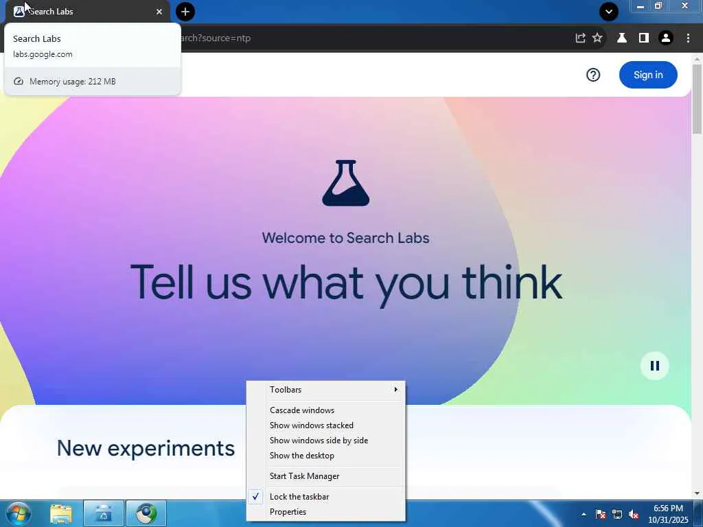
Task: Share this page via share icon
Action: (x=580, y=38)
